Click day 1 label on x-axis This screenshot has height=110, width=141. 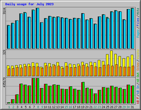9,107
